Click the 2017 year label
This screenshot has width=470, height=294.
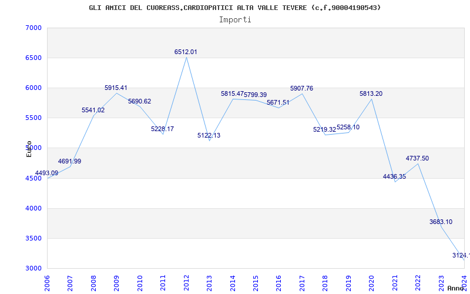(x=302, y=282)
